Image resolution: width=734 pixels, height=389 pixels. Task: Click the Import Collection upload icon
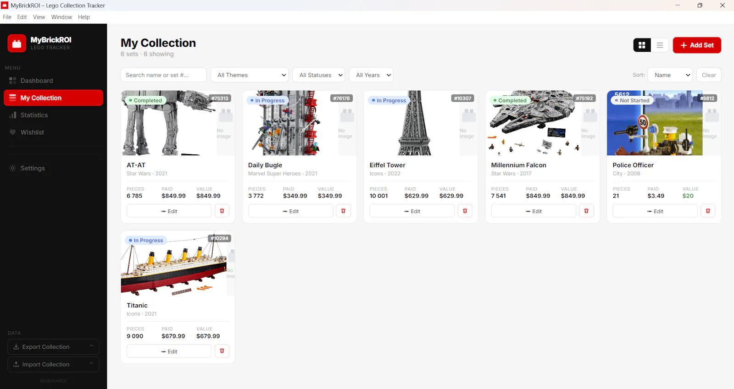pos(16,364)
